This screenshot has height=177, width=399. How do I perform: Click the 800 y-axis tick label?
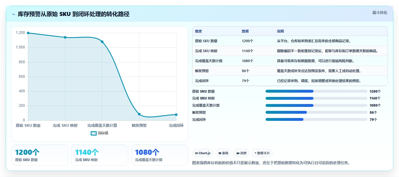pos(22,62)
